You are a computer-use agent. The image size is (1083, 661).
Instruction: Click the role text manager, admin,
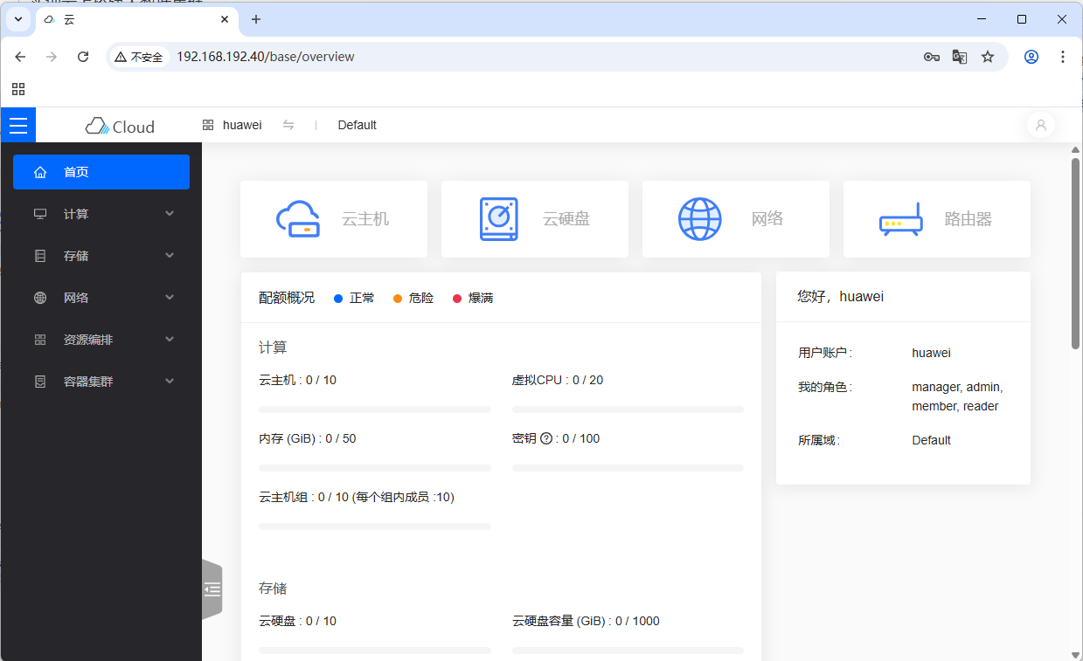[957, 387]
